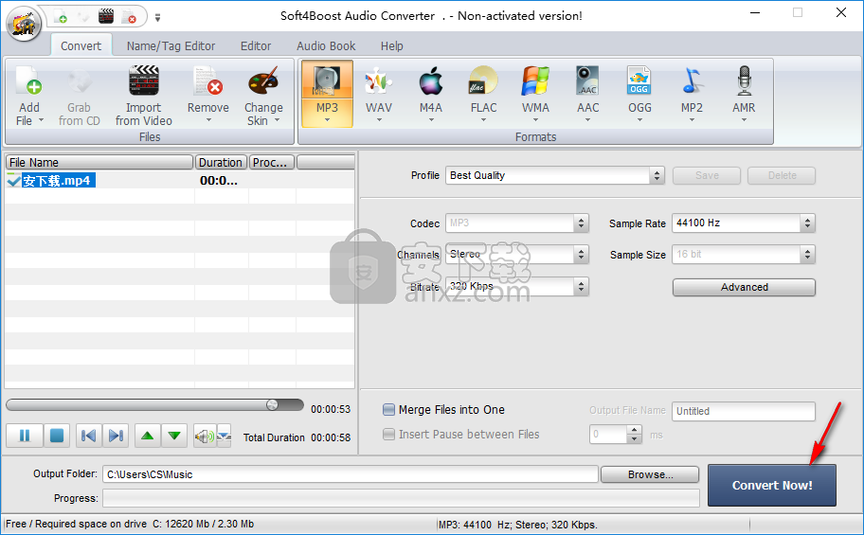Click the Delete profile button
This screenshot has height=535, width=864.
pyautogui.click(x=782, y=176)
